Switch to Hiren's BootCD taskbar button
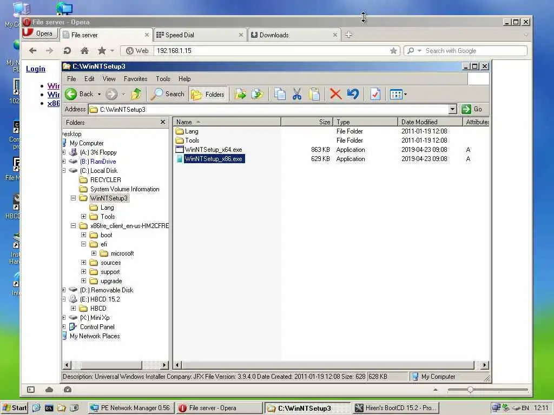 396,408
